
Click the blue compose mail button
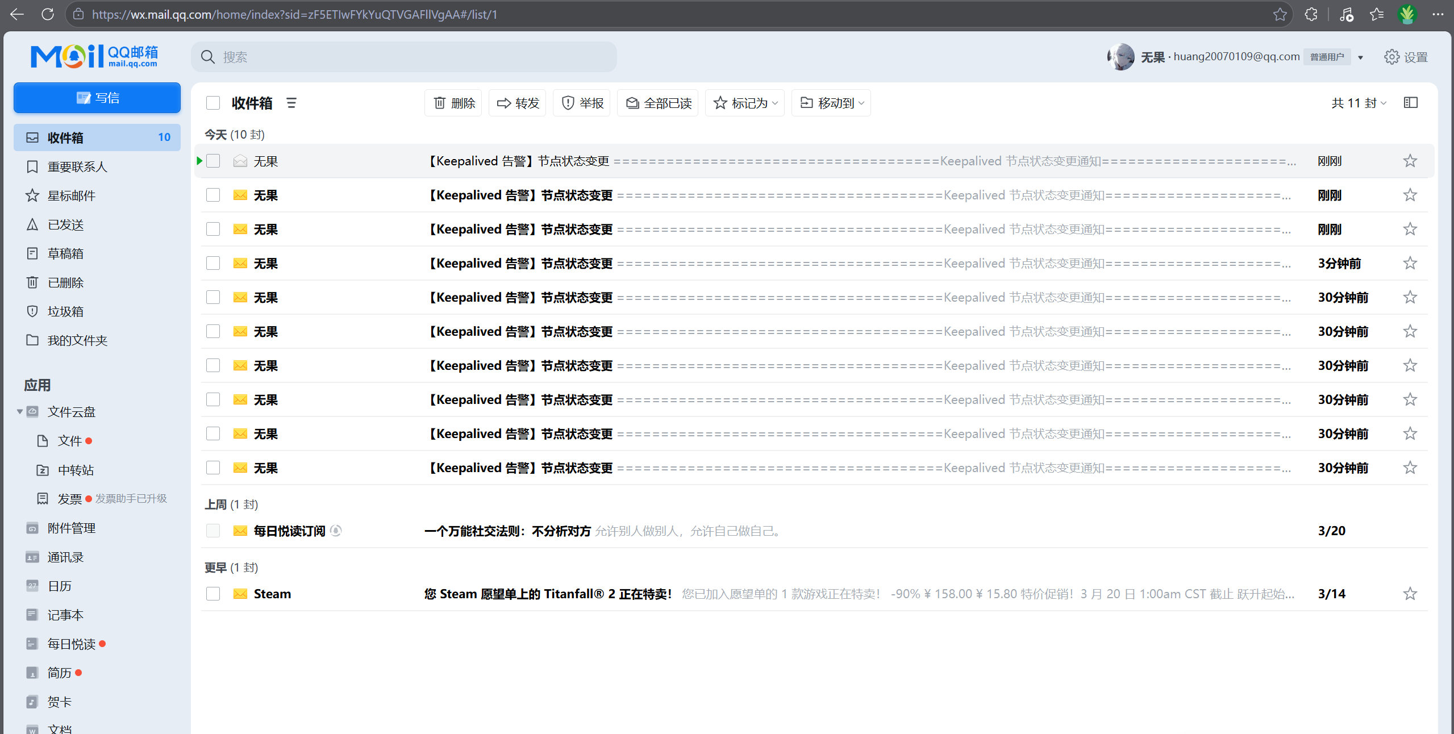click(97, 98)
